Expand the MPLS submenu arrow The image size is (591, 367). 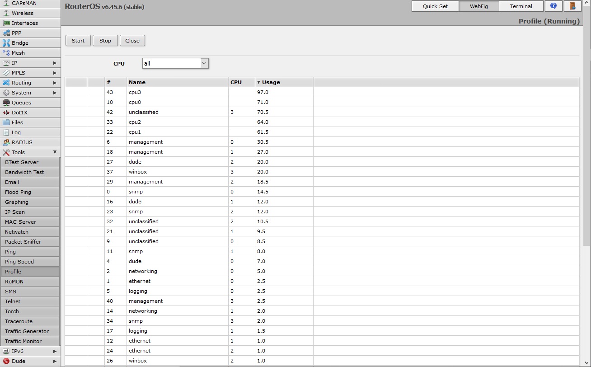55,73
